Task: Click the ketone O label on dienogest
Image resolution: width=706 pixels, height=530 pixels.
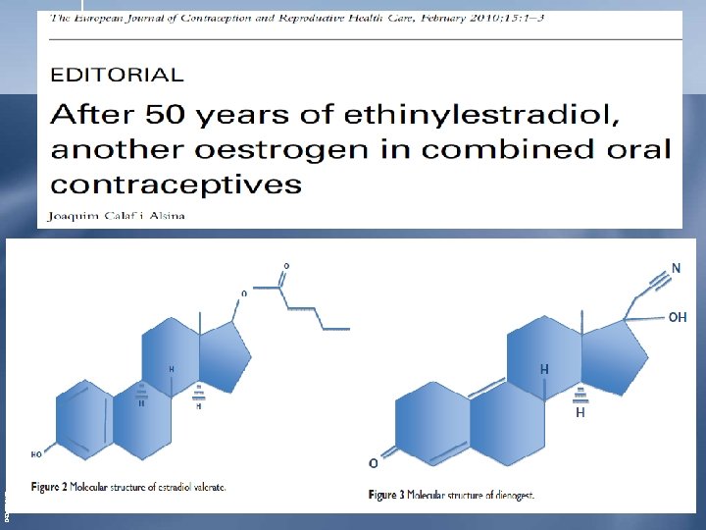Action: [x=374, y=463]
